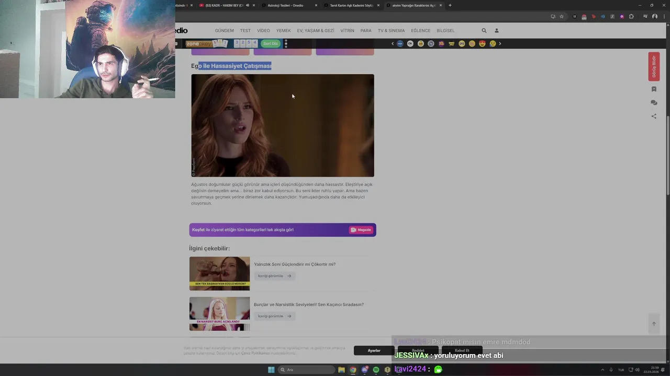Click the TUR keyboard language indicator
Viewport: 670px width, 376px height.
point(621,370)
